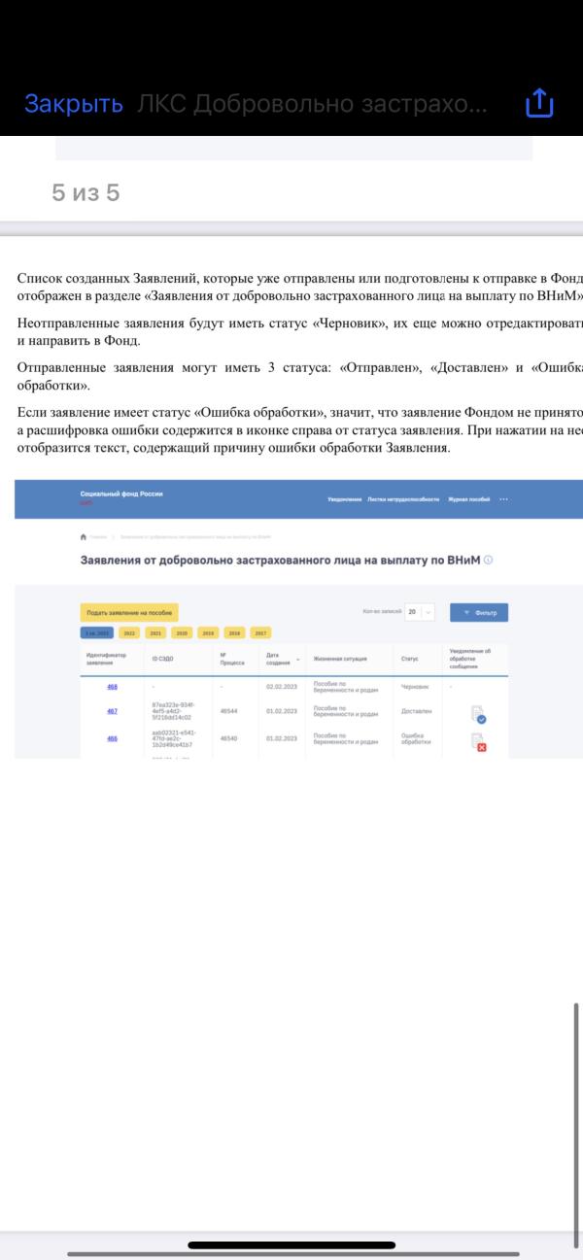Select the 2019 year tab

coord(208,632)
